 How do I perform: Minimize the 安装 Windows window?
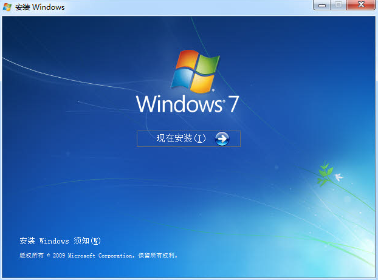click(x=322, y=5)
